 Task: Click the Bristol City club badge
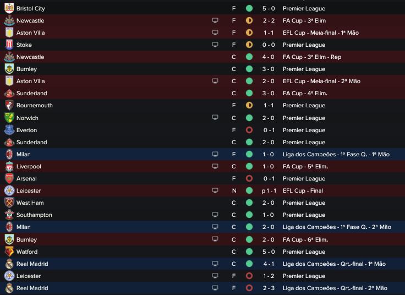coord(9,8)
